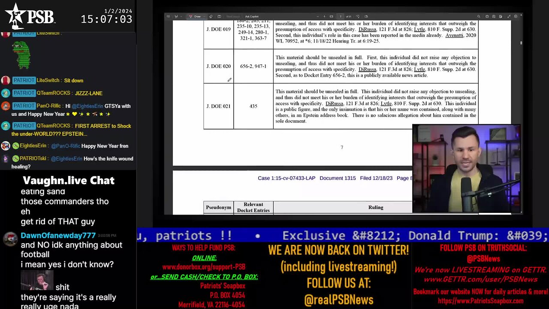
Task: Click page number 7 at page bottom
Action: 342,147
